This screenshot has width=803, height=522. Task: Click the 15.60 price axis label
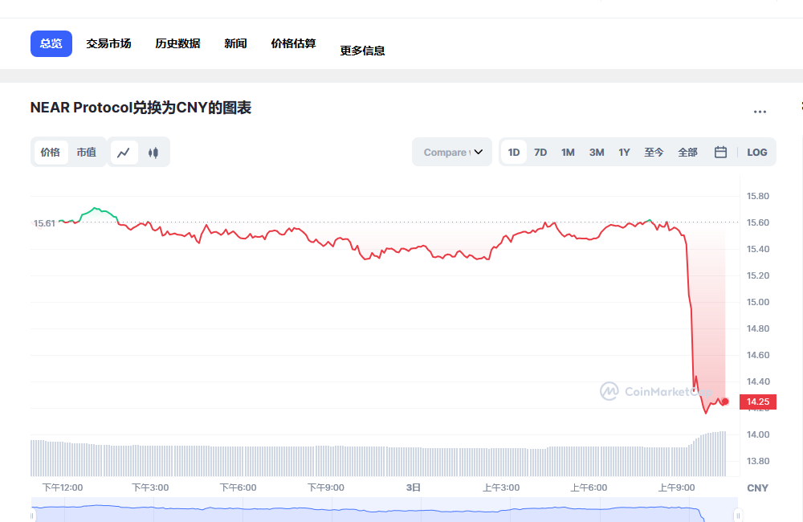[x=758, y=222]
